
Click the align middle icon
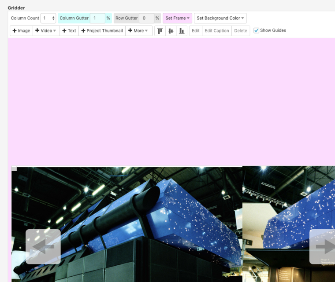(171, 31)
